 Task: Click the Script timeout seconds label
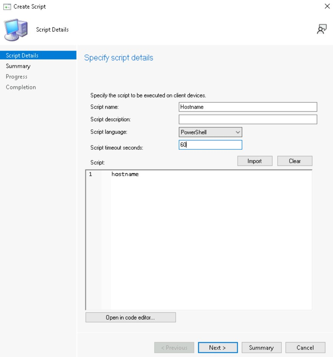(117, 147)
